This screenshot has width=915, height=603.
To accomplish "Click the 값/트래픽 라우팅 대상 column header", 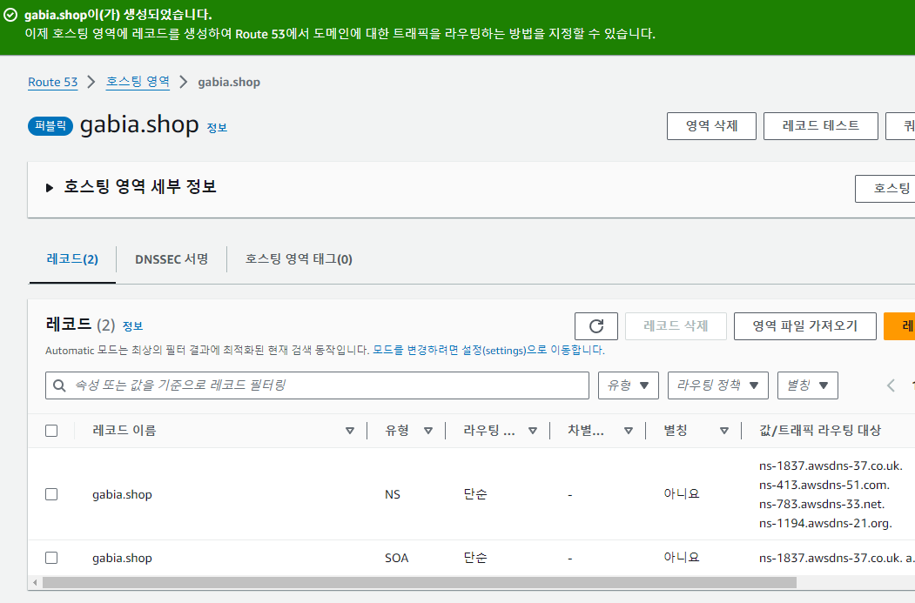I will pyautogui.click(x=820, y=431).
